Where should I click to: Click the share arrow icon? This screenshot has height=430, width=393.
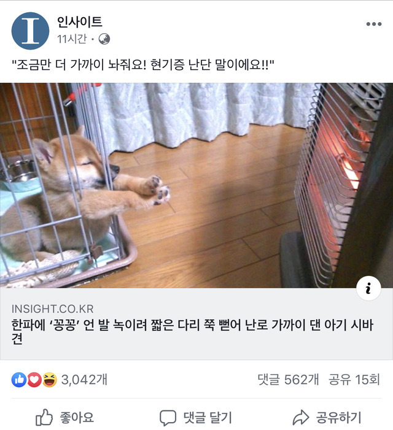[x=301, y=417]
